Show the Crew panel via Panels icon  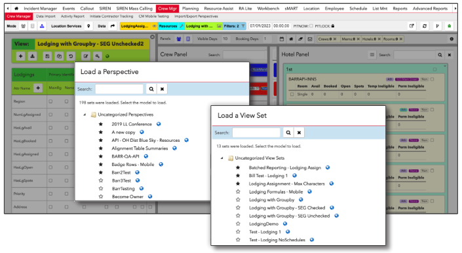click(179, 39)
